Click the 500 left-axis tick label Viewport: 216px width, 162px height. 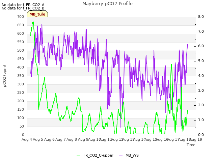pyautogui.click(x=21, y=50)
